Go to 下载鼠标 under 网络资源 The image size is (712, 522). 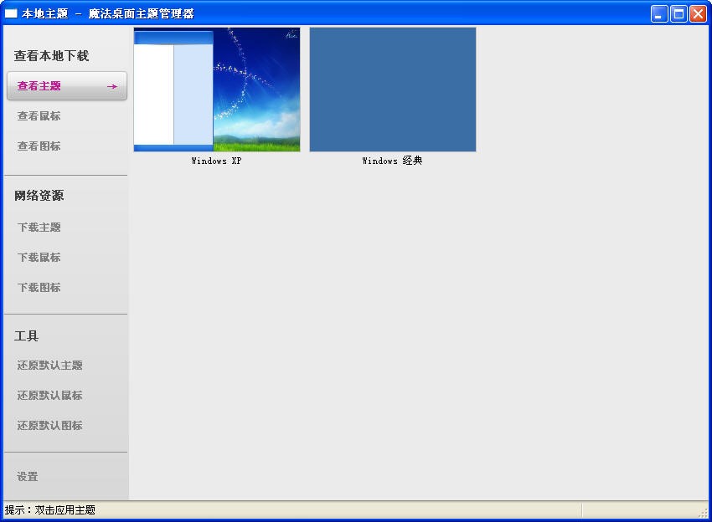click(39, 257)
